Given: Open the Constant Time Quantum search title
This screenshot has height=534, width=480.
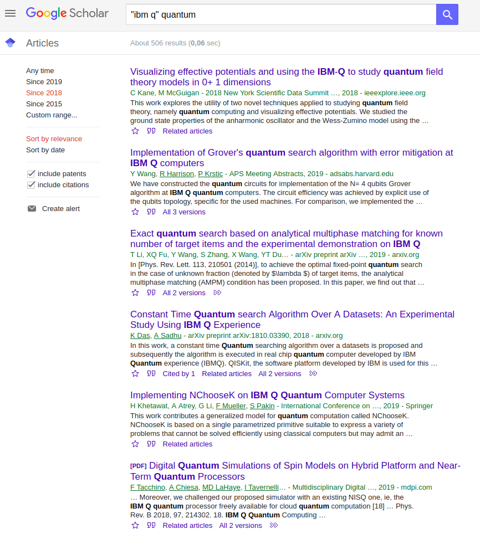Looking at the screenshot, I should click(292, 320).
